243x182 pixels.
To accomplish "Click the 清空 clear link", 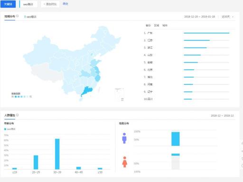I will point(65,4).
